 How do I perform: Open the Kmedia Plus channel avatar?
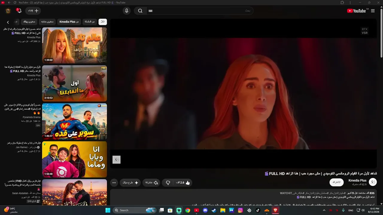click(373, 182)
